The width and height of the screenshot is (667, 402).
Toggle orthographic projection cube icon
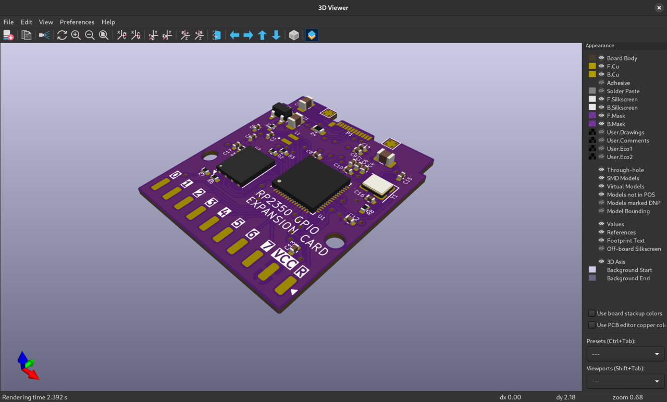tap(294, 35)
